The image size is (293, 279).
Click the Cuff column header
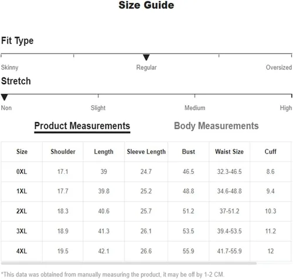[x=270, y=152]
